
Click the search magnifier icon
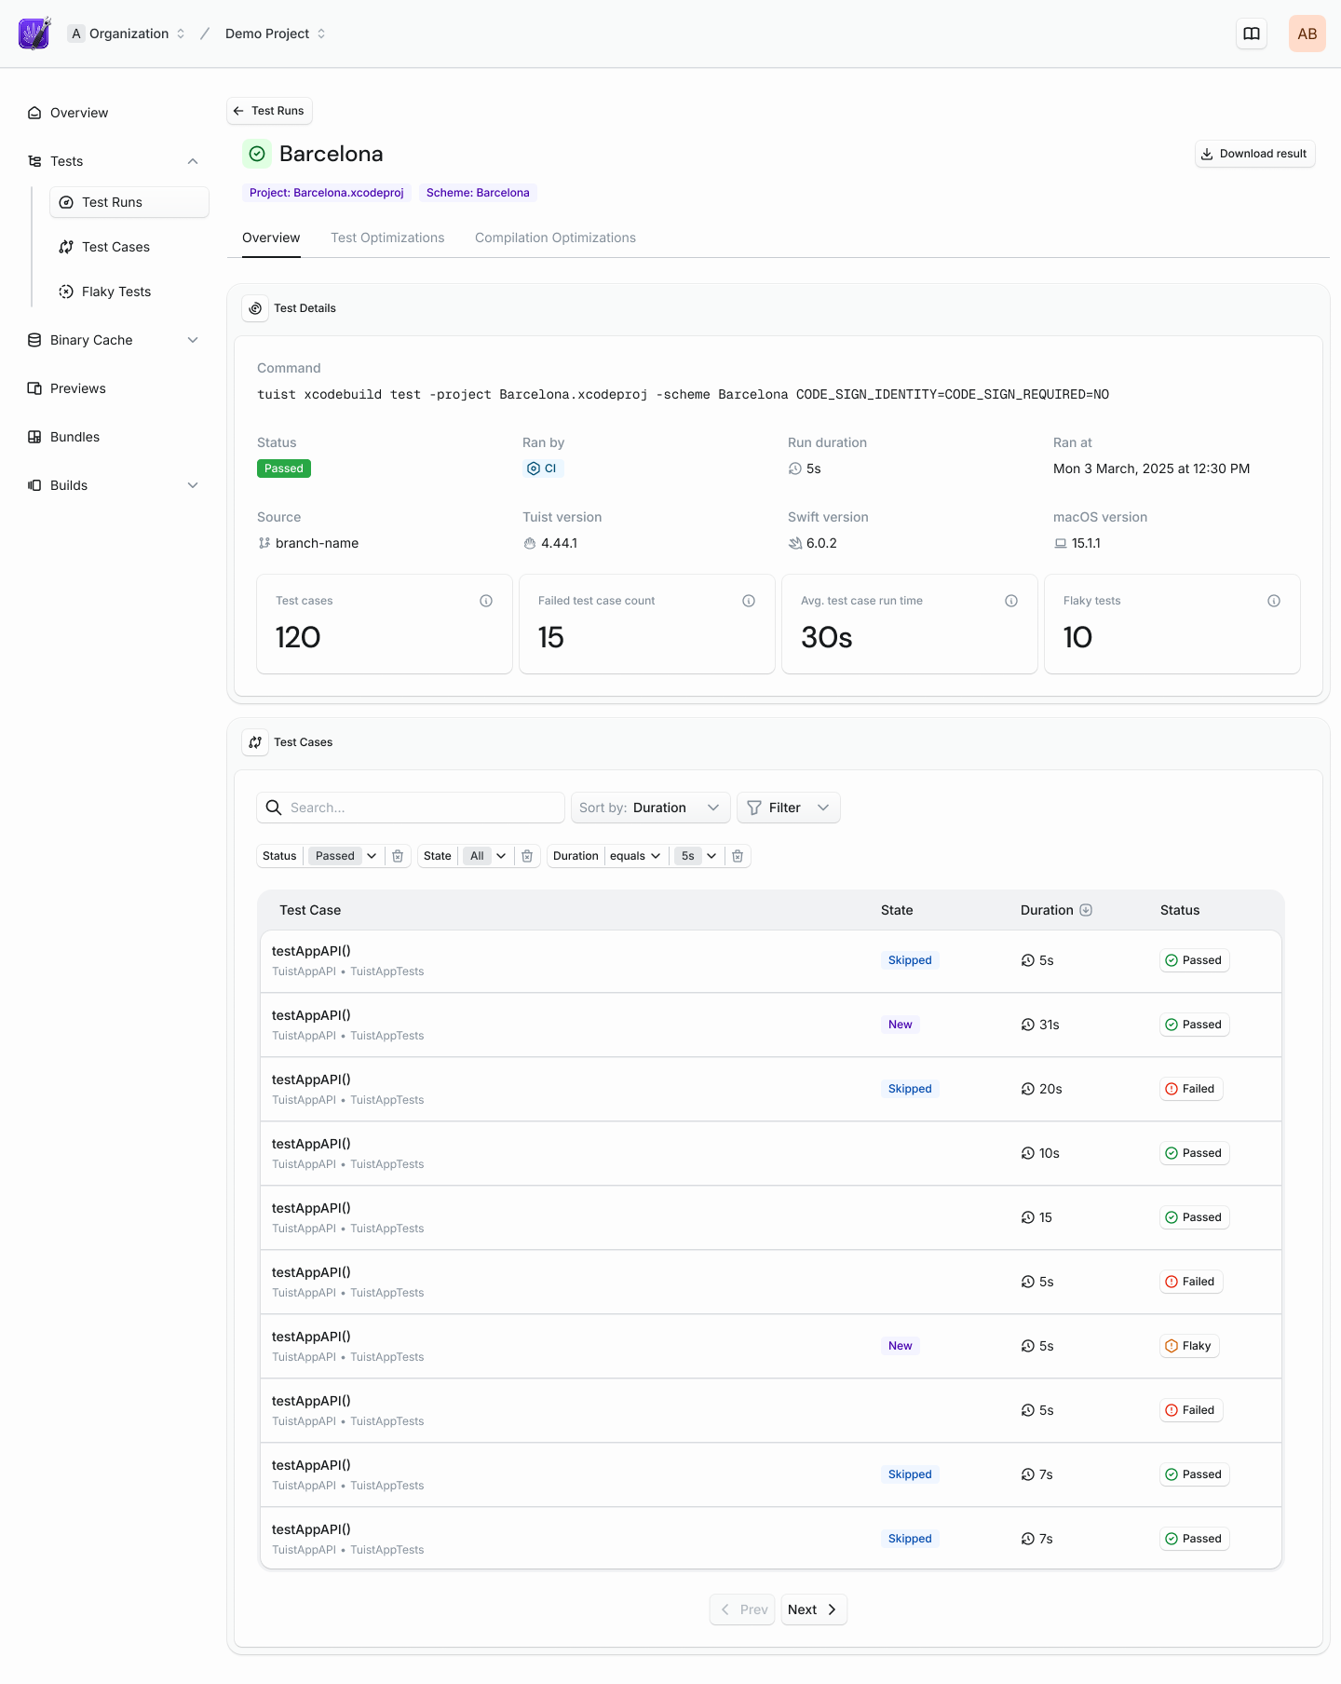tap(274, 808)
